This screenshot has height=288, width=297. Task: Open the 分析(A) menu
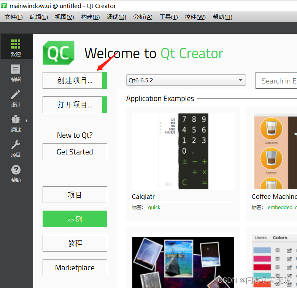[143, 17]
